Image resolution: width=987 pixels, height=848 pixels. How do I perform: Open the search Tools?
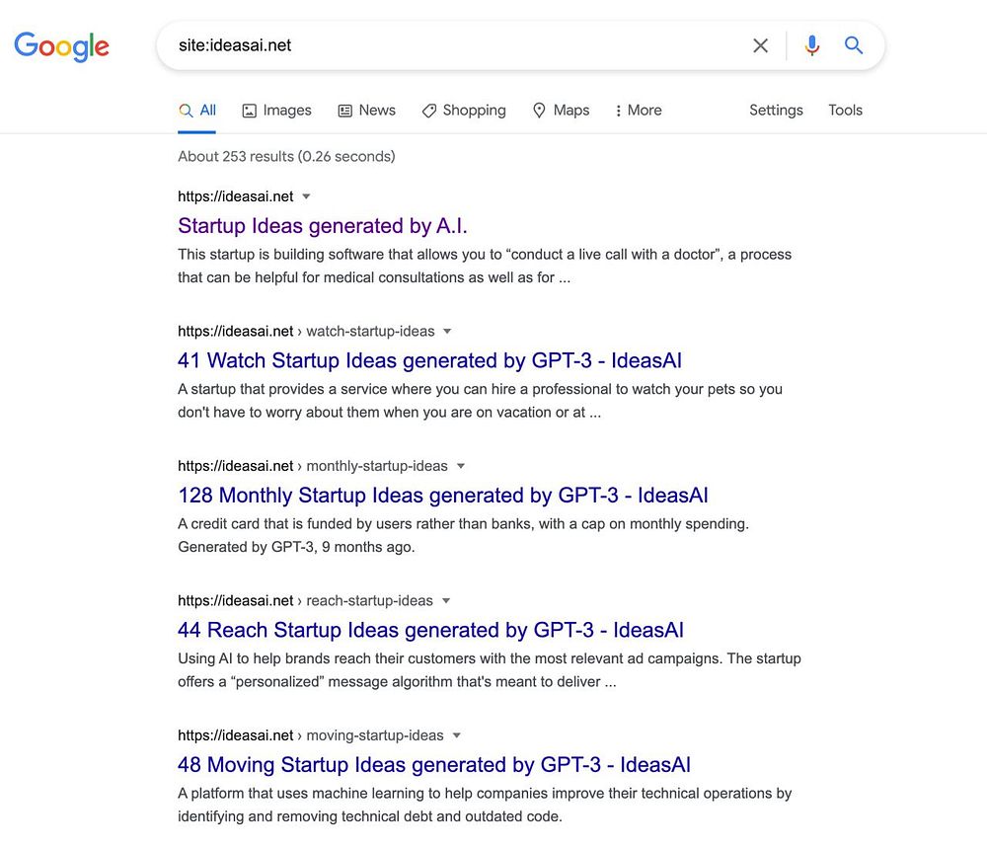click(x=846, y=111)
